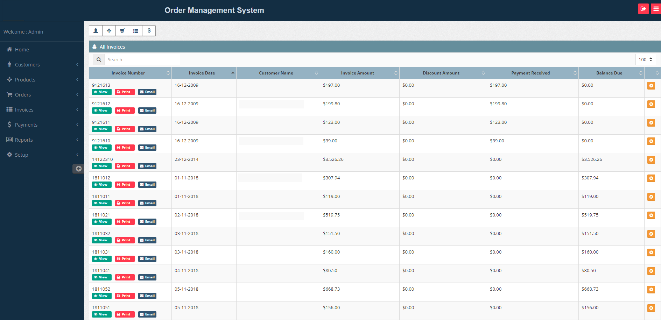This screenshot has width=661, height=320.
Task: Select Invoices from the sidebar menu
Action: pos(24,109)
